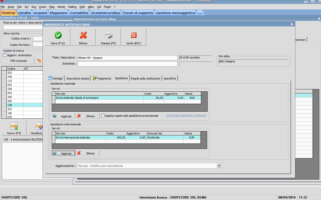Click the Worldwide zone cell
The width and height of the screenshot is (321, 200).
tap(165, 137)
